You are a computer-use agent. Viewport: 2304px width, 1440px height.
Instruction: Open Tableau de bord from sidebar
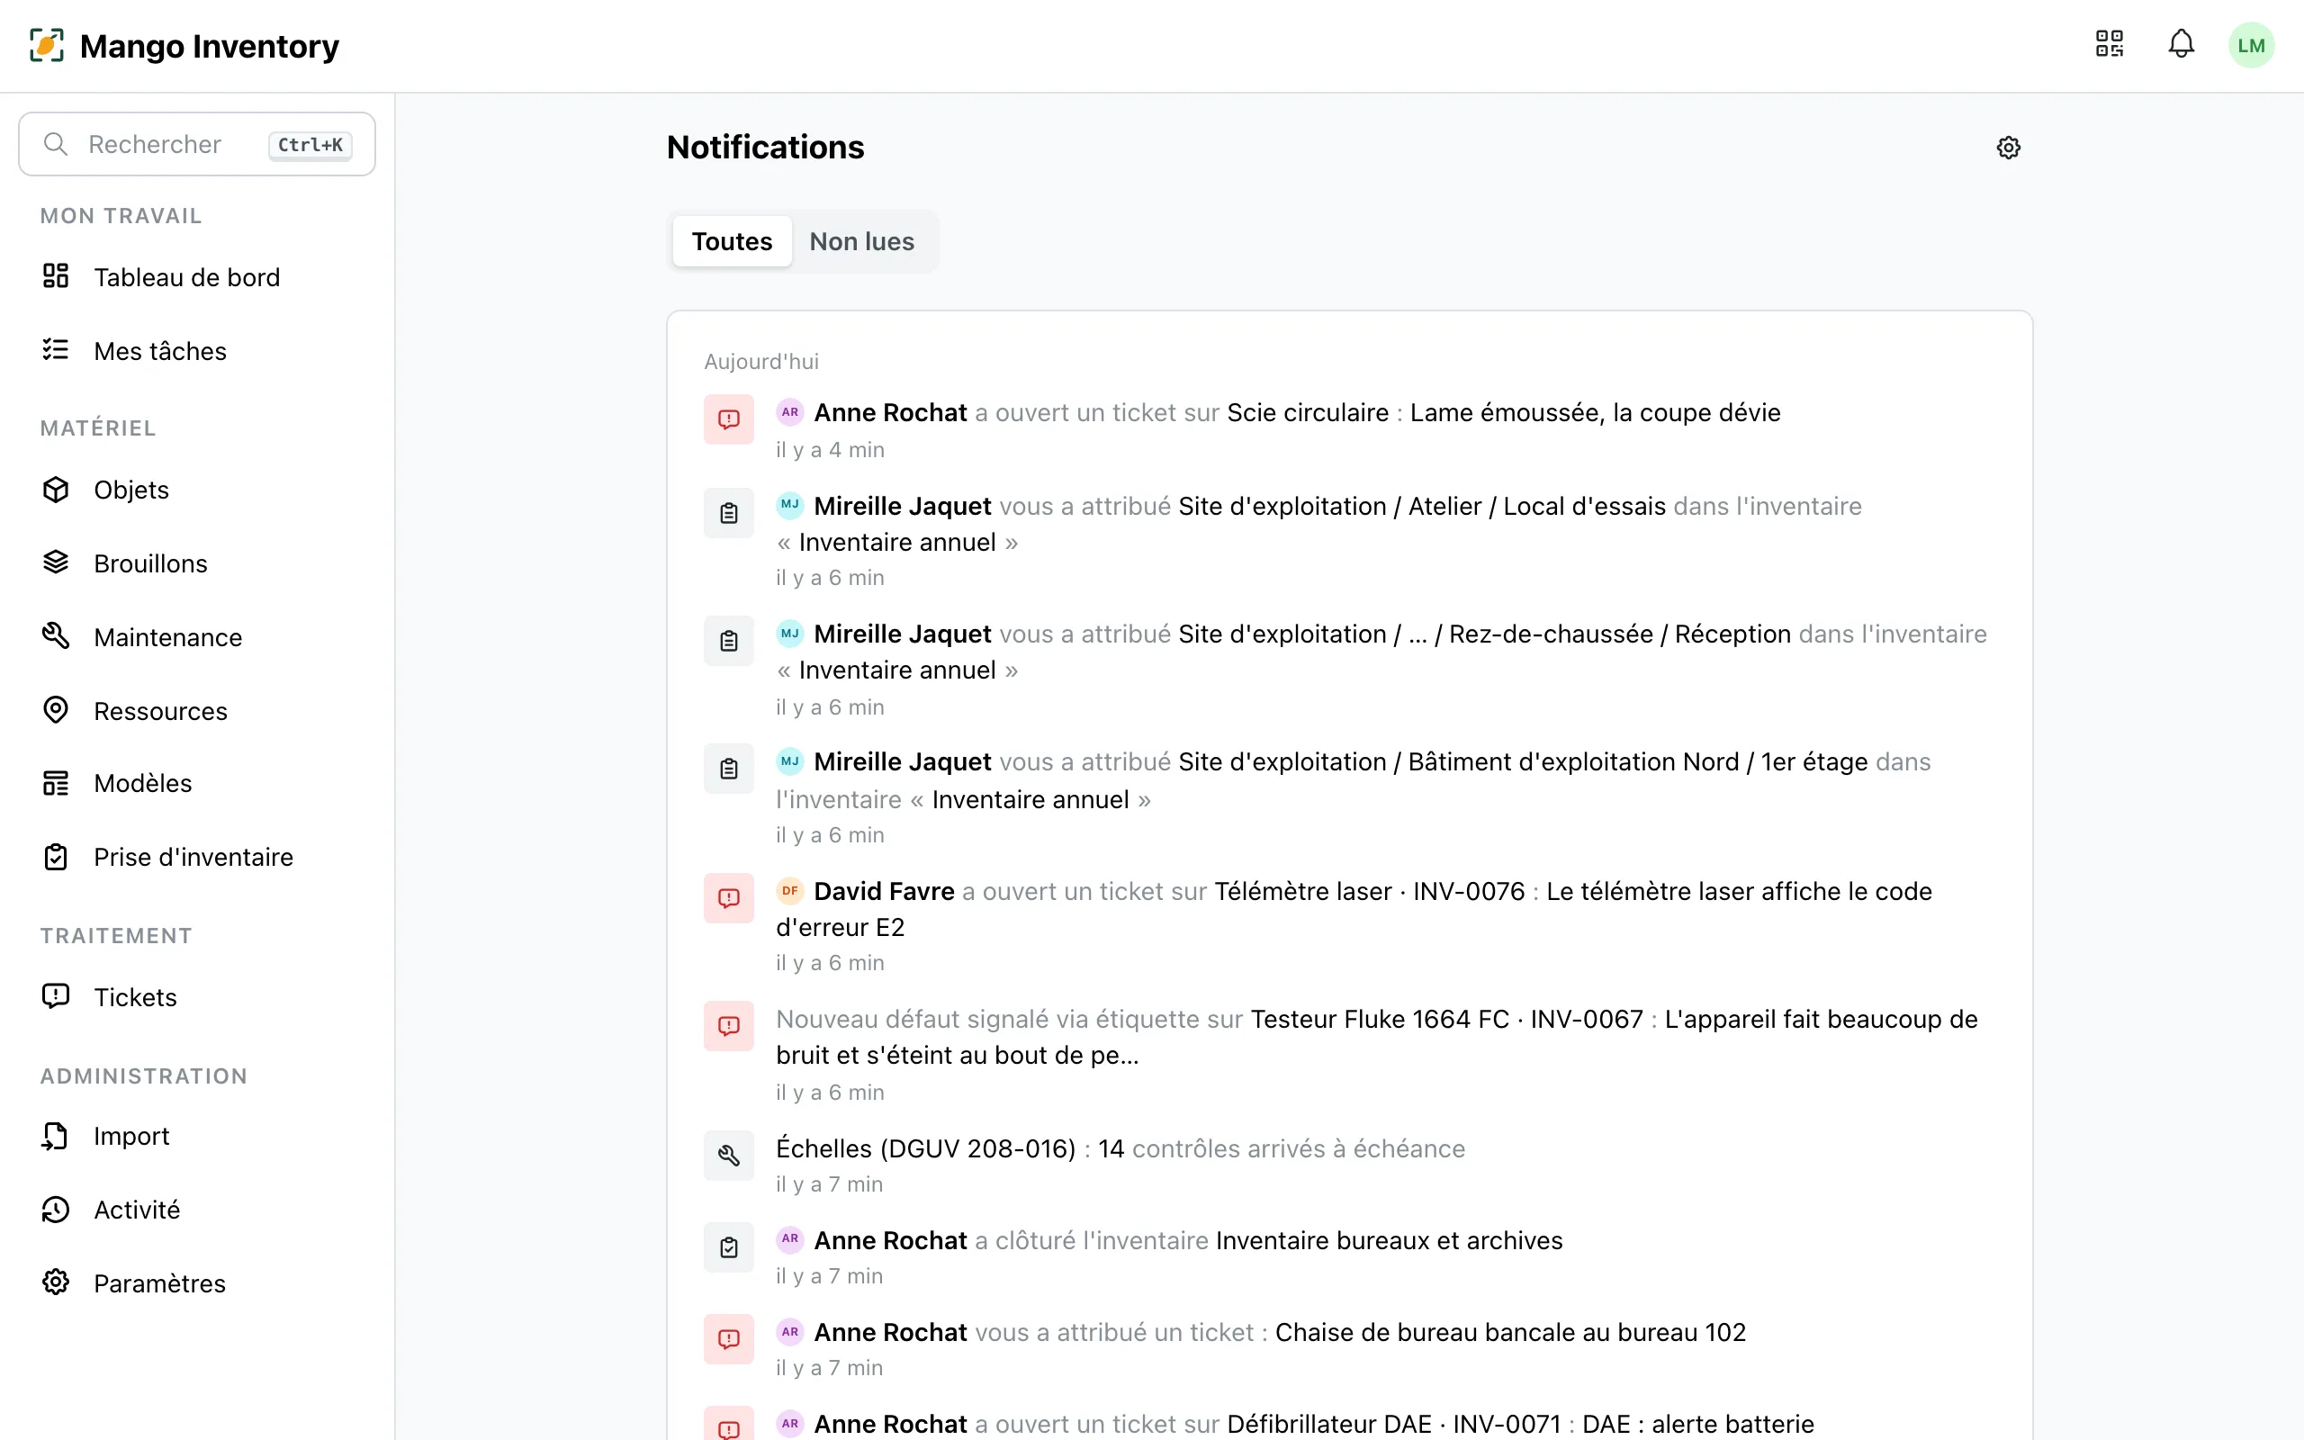pyautogui.click(x=197, y=277)
